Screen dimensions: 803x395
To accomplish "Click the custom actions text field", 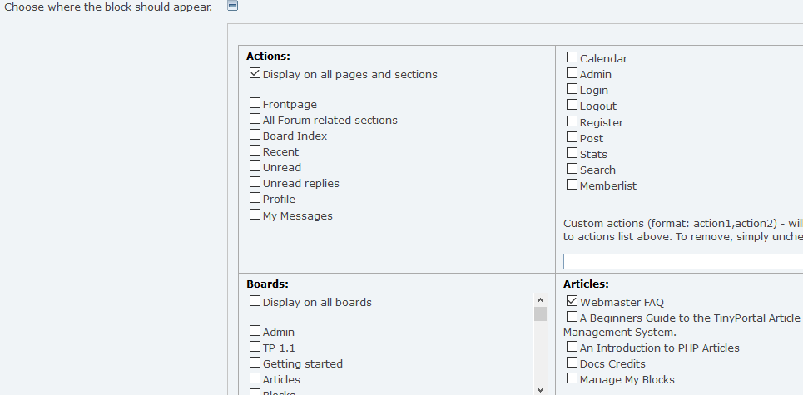I will [682, 262].
